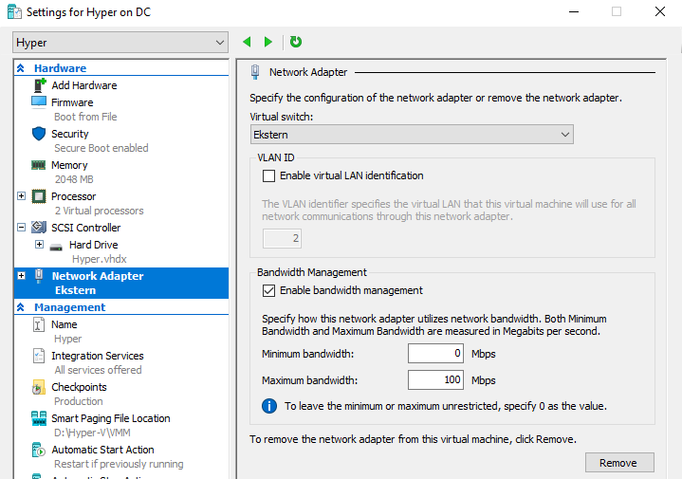Select the Integration Services item
This screenshot has width=682, height=479.
[x=98, y=356]
